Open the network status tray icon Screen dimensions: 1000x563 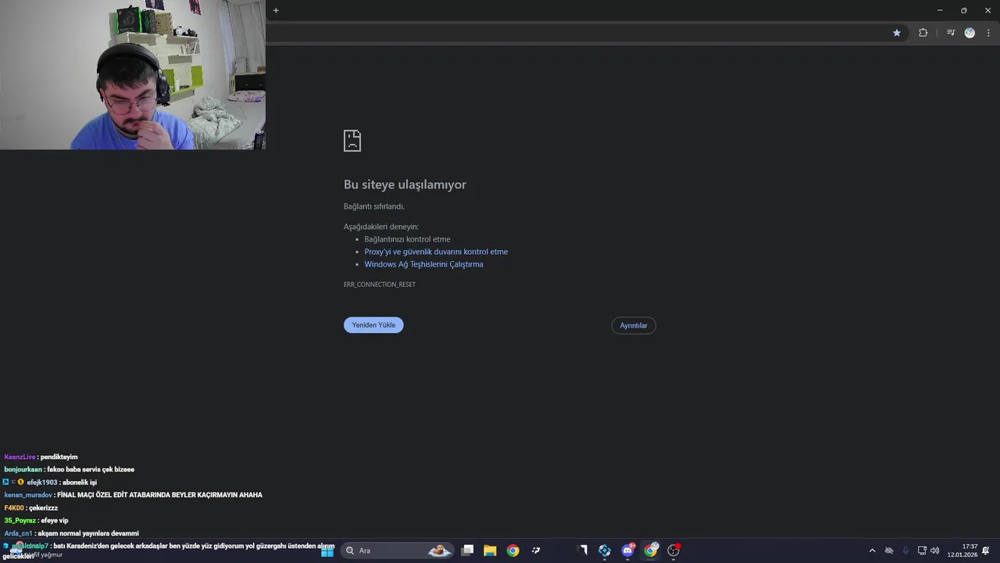pos(922,550)
